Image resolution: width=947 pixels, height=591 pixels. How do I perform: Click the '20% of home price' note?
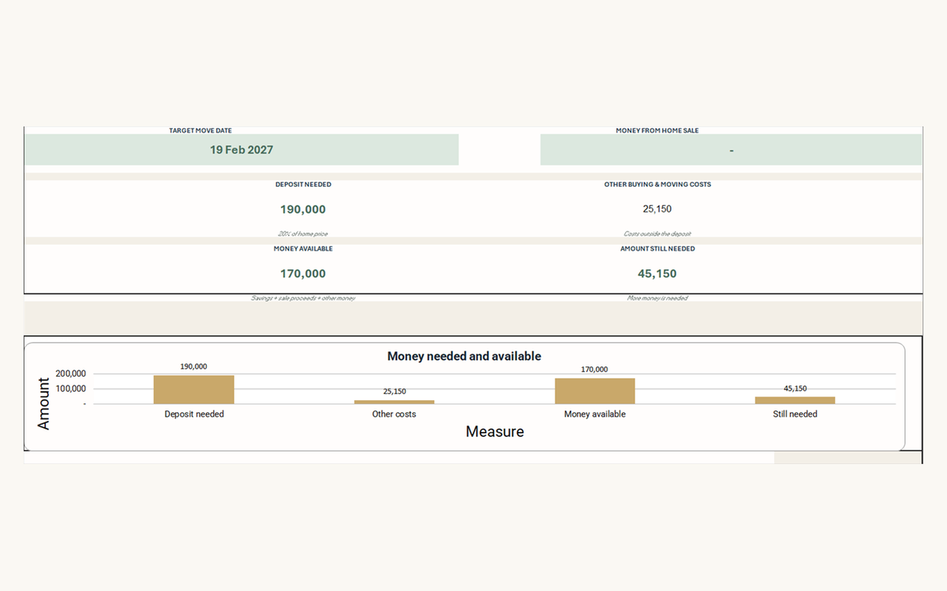point(303,234)
